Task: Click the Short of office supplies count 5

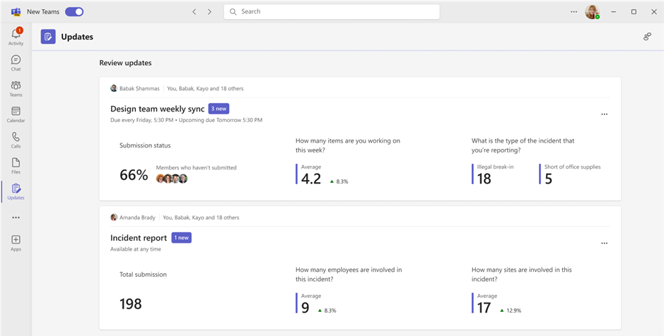Action: (549, 179)
